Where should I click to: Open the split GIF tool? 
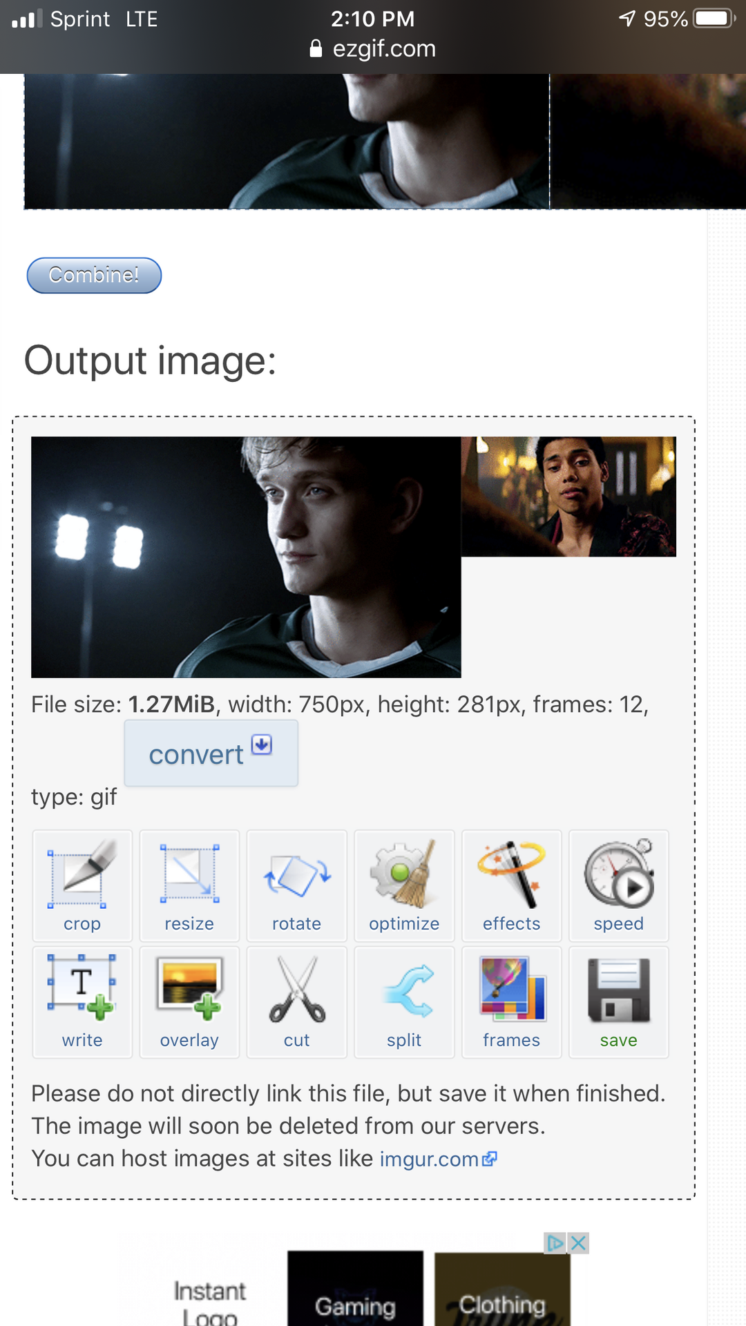pyautogui.click(x=404, y=1001)
